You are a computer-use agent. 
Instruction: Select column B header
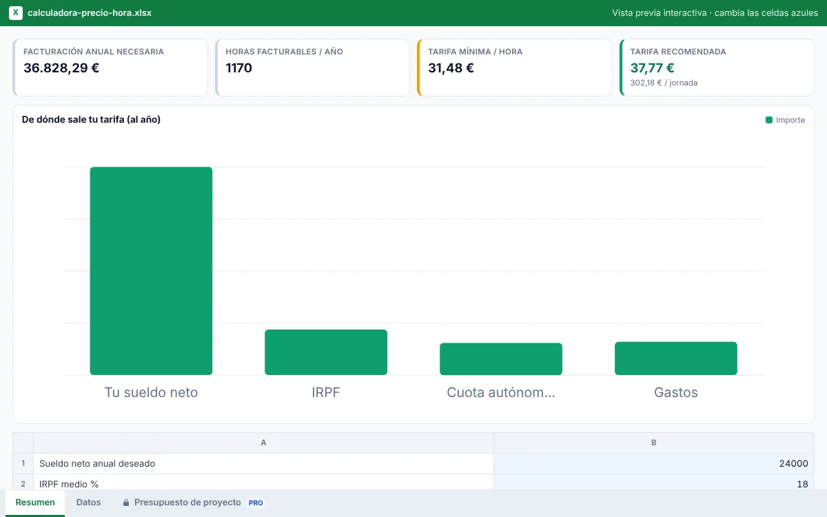[x=654, y=443]
